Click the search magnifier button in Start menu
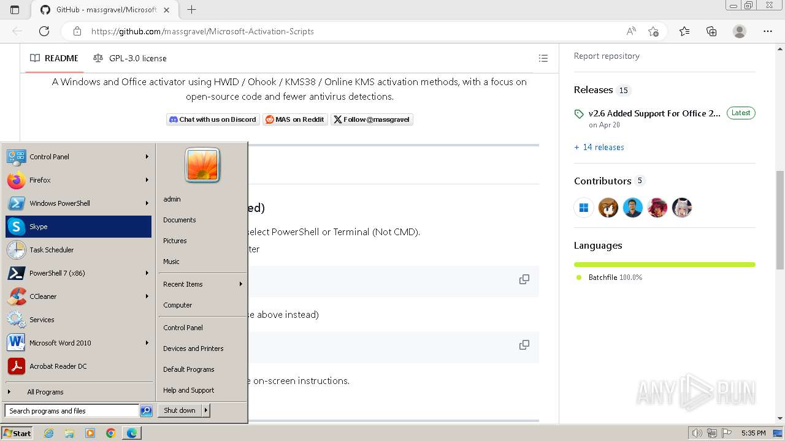This screenshot has height=441, width=785. coord(146,411)
